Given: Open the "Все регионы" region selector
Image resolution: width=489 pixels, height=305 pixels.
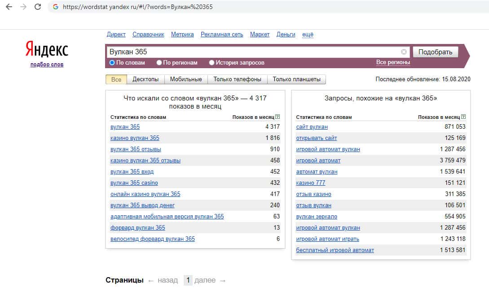Looking at the screenshot, I should [393, 62].
